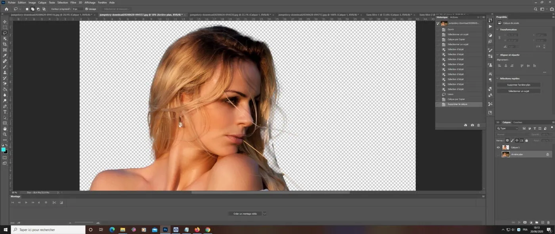The width and height of the screenshot is (555, 234).
Task: Open the layer Type filter dropdown
Action: tap(509, 129)
